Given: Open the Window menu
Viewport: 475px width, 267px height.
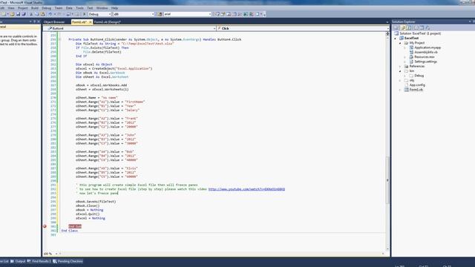Looking at the screenshot, I should [x=102, y=8].
